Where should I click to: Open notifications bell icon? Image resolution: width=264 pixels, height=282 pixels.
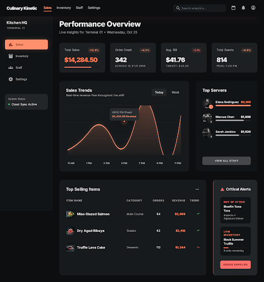(243, 8)
